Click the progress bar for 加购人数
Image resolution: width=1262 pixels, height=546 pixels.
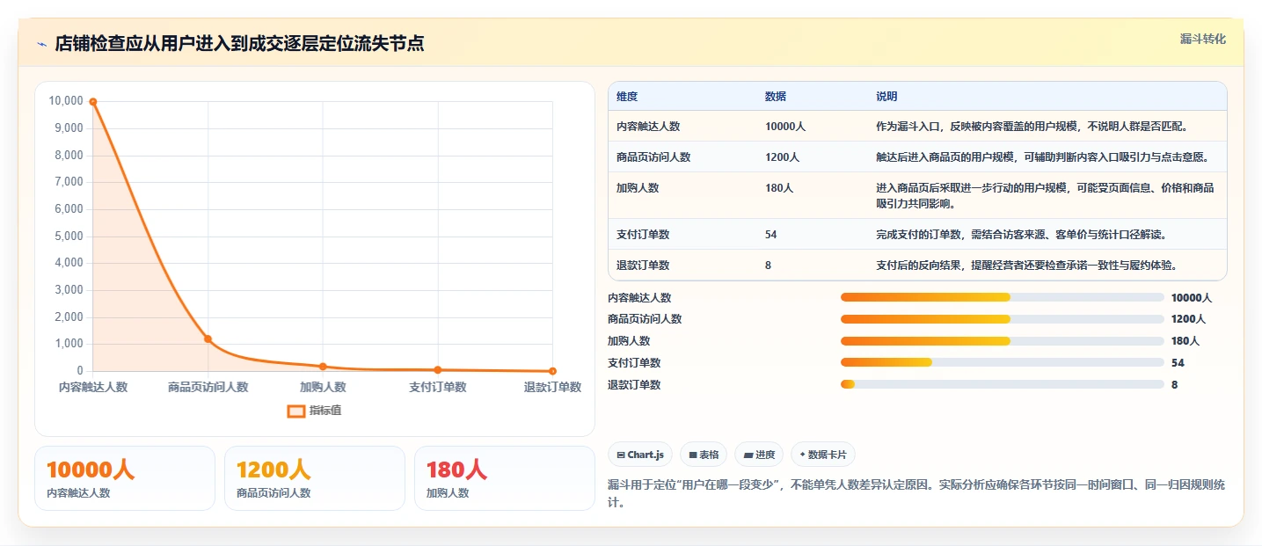tap(1003, 341)
